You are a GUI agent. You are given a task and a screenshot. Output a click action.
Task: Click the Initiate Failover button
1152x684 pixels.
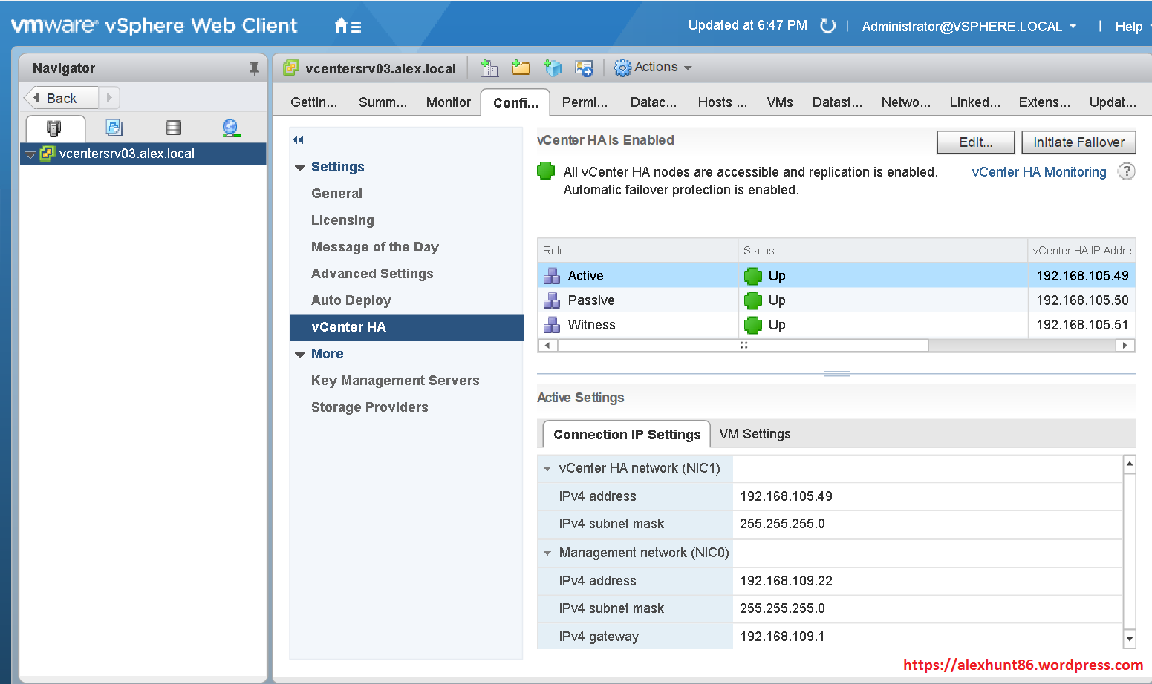tap(1078, 142)
